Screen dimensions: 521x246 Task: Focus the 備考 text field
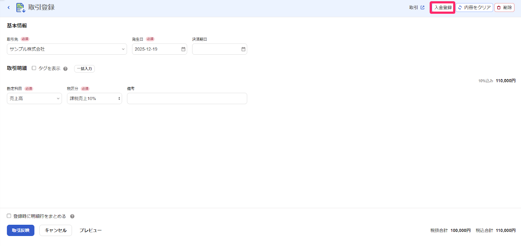click(187, 99)
